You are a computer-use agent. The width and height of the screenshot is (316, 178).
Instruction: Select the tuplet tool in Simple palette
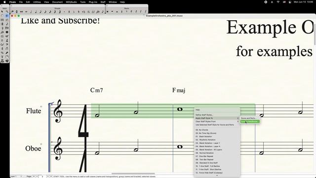[98, 12]
